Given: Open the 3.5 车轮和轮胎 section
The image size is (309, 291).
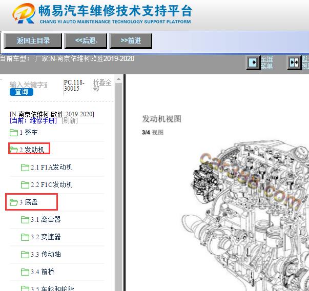Looking at the screenshot, I should [52, 288].
